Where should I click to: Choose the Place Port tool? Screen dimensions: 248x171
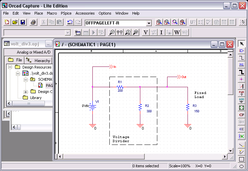point(242,115)
